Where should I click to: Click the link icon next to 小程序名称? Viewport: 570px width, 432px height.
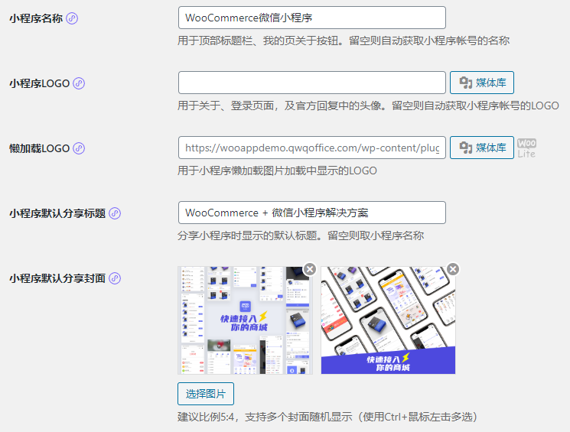(72, 18)
